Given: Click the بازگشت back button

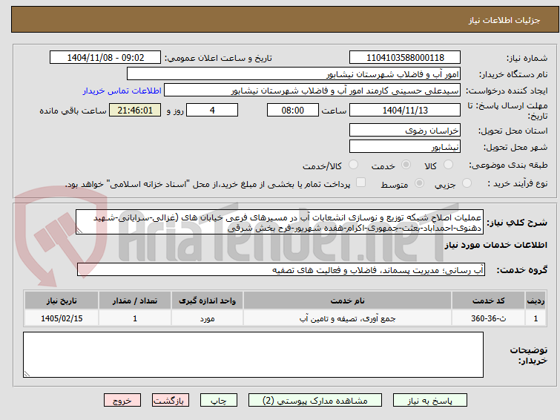Looking at the screenshot, I should [171, 401].
